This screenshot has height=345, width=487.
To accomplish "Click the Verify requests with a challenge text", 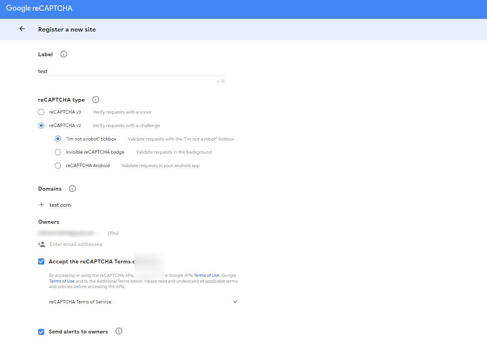I will pos(126,126).
